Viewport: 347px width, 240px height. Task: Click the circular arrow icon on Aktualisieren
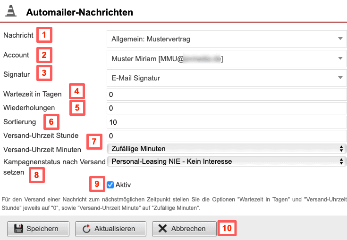click(86, 229)
